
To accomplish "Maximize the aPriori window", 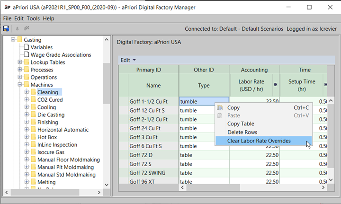I will click(x=309, y=7).
